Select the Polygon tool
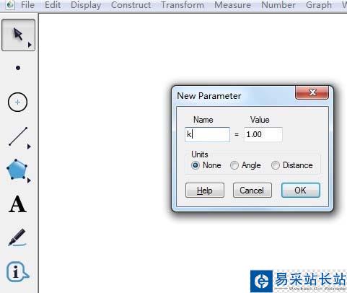This screenshot has width=347, height=293. [x=17, y=170]
